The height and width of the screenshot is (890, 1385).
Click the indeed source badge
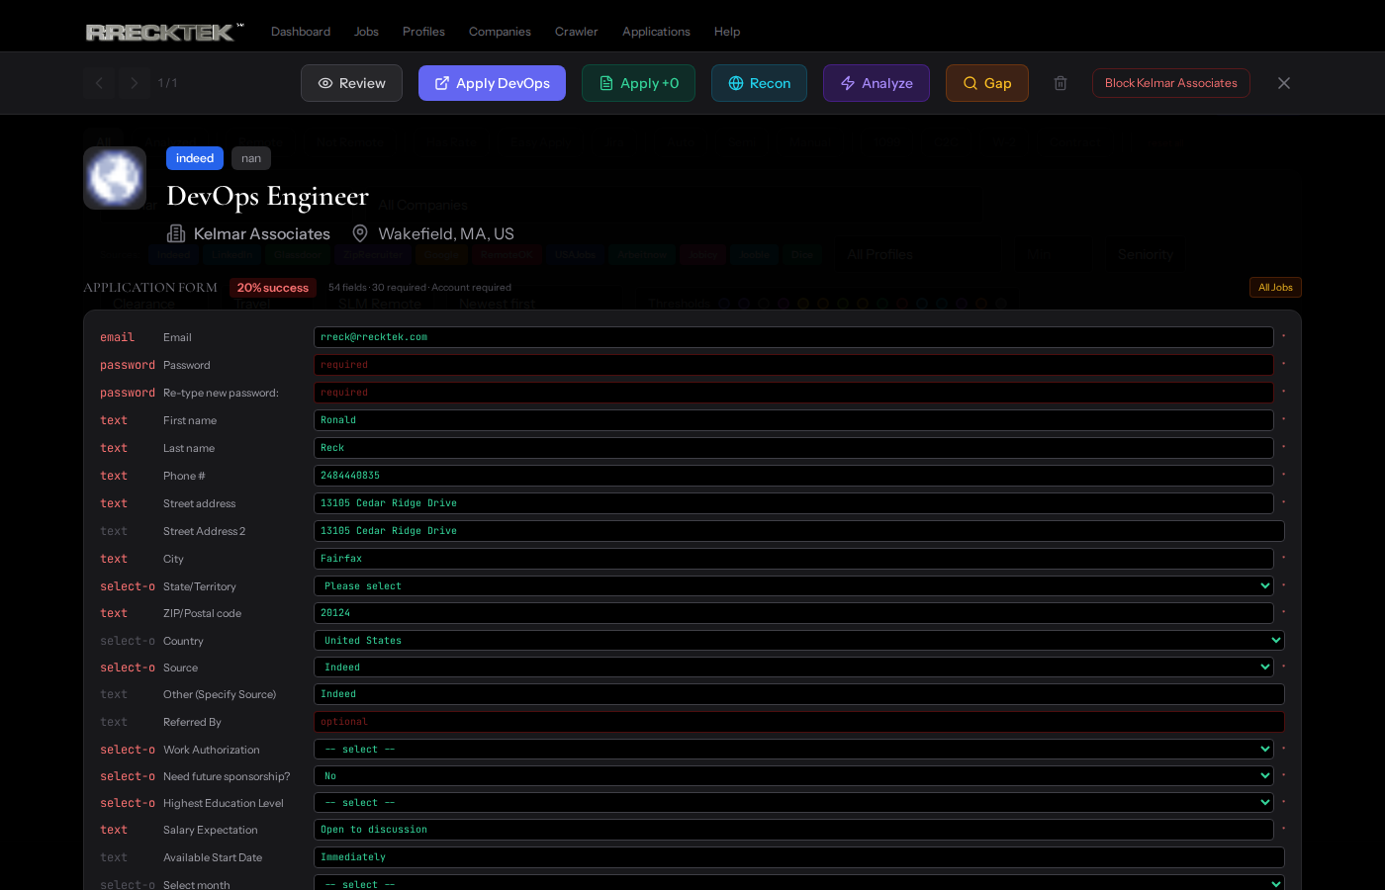click(x=195, y=158)
